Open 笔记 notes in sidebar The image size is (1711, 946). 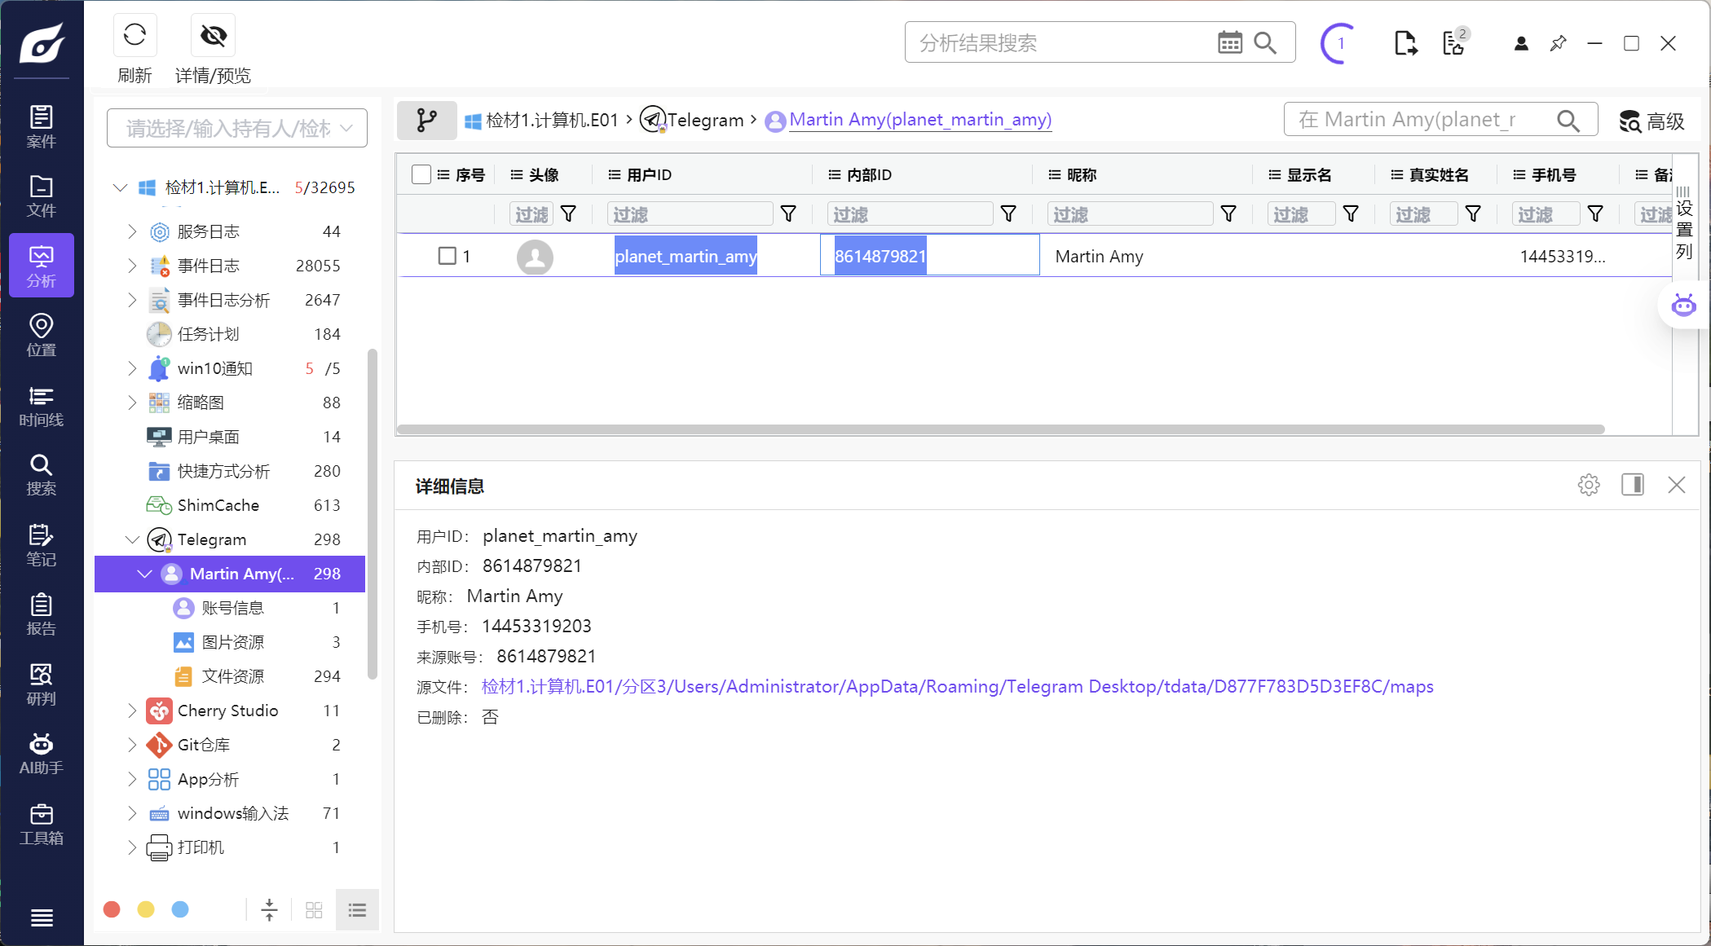(42, 544)
